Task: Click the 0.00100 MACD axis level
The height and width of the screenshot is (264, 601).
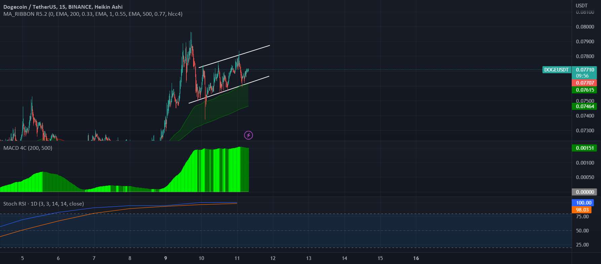Action: tap(585, 163)
